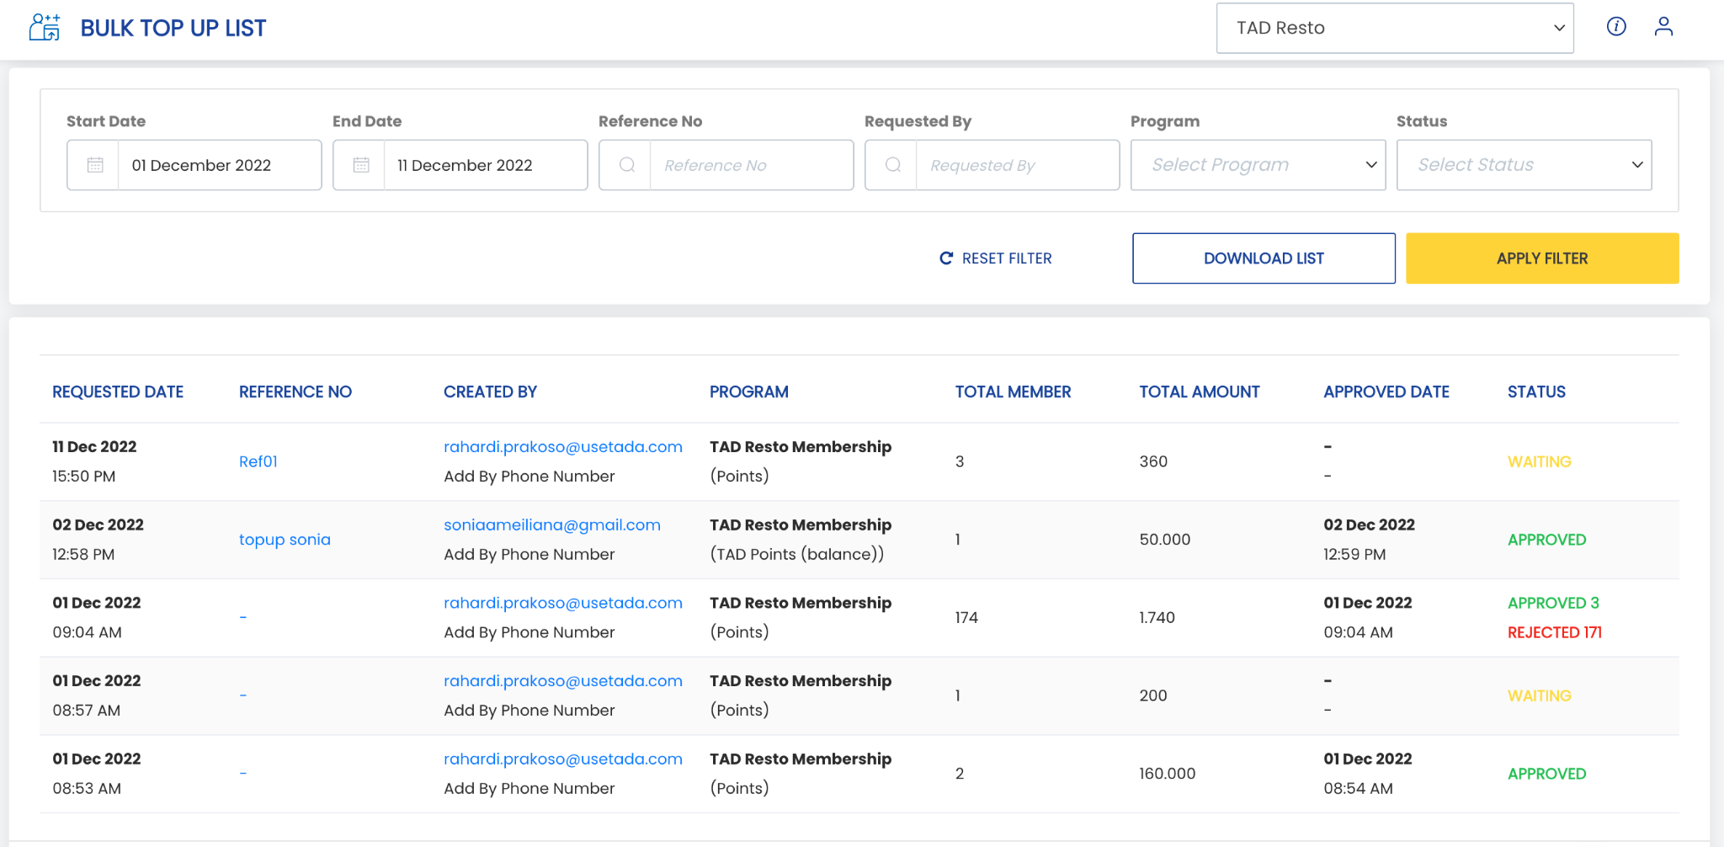Focus the Requested By input field
Image resolution: width=1724 pixels, height=847 pixels.
click(x=1018, y=165)
